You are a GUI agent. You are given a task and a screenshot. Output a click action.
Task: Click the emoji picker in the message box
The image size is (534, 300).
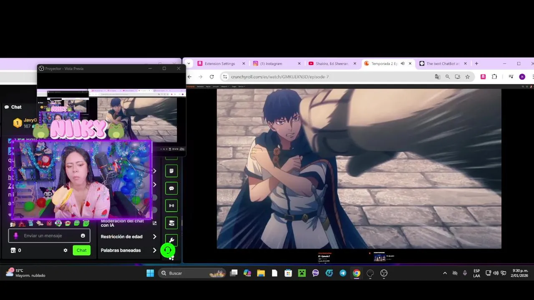pos(83,236)
